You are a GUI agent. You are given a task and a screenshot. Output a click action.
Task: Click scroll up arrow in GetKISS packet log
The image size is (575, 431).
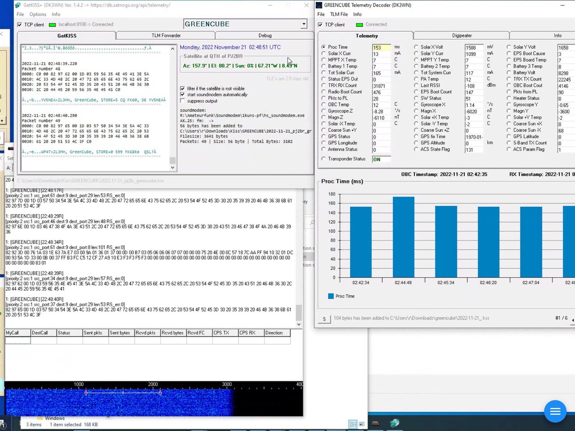click(x=173, y=49)
